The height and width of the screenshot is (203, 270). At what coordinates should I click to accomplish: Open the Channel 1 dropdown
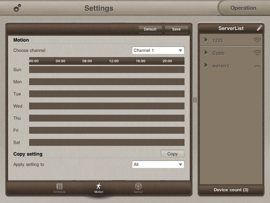[x=158, y=50]
